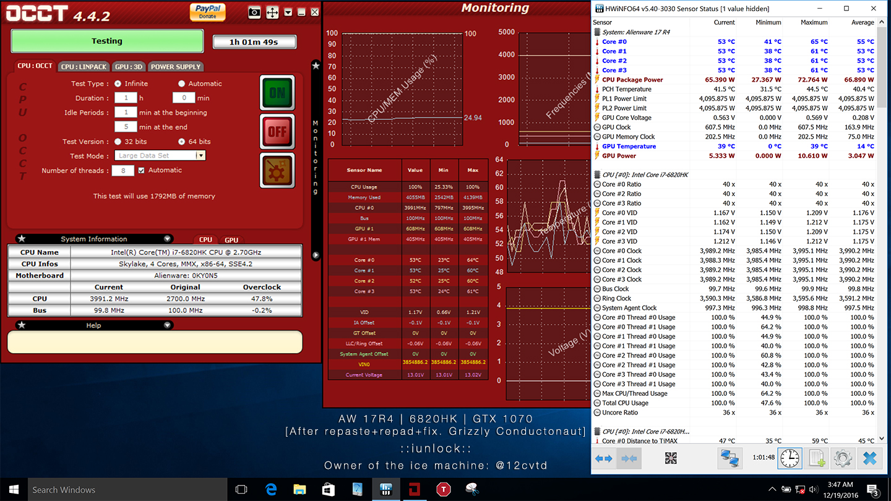Screen dimensions: 891x501
Task: Click the green Testing status bar
Action: [107, 41]
